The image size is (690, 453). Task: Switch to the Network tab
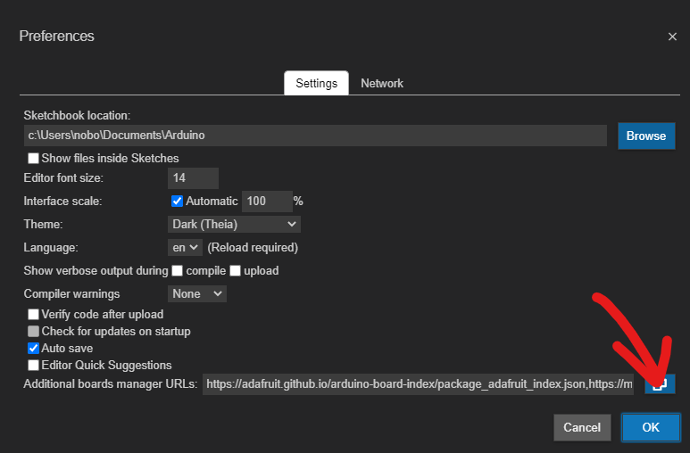(382, 83)
